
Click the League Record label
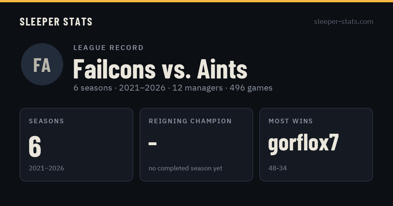click(109, 48)
